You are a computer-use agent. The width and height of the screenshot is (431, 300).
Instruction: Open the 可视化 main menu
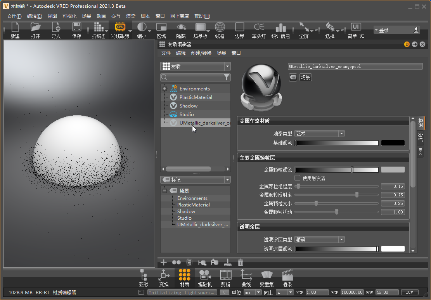point(69,16)
